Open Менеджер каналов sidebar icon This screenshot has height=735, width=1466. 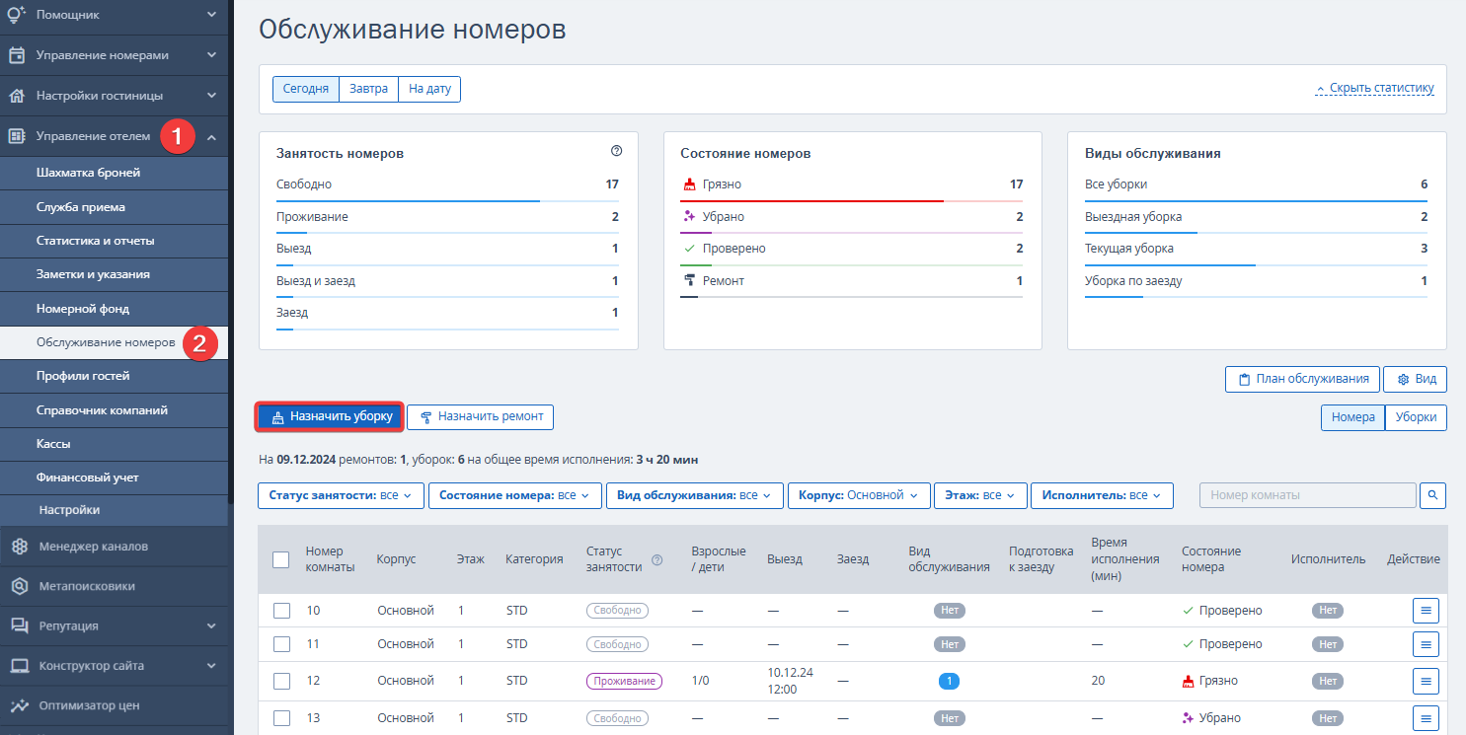click(20, 546)
